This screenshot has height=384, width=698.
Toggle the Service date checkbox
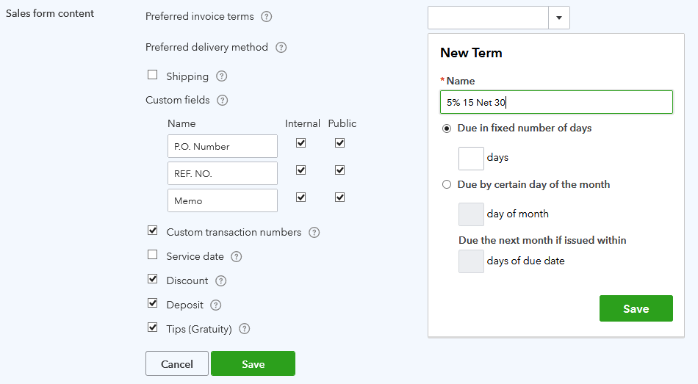click(153, 255)
